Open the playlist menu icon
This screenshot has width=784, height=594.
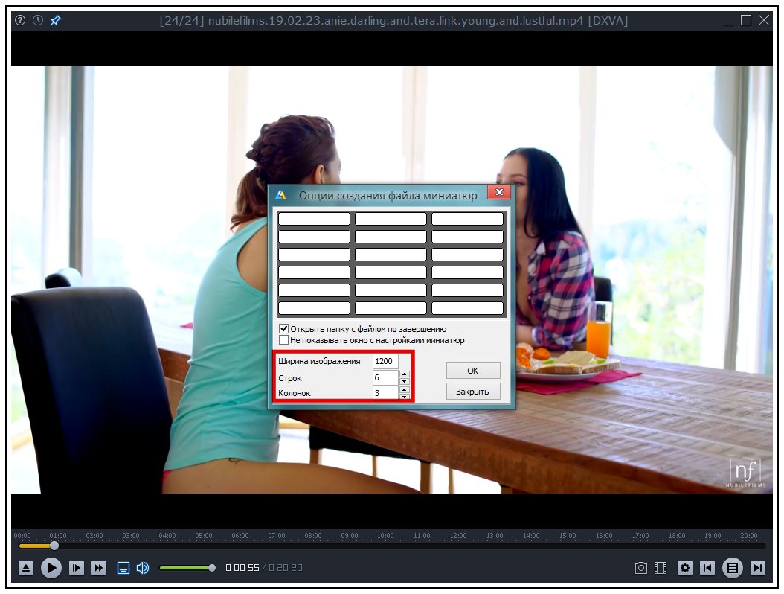pos(733,568)
